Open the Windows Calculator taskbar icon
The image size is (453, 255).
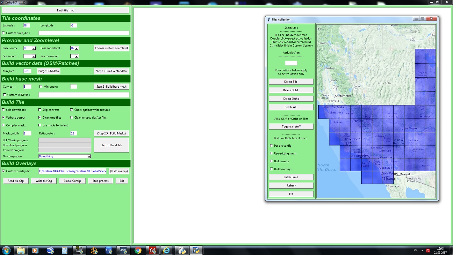(x=64, y=250)
